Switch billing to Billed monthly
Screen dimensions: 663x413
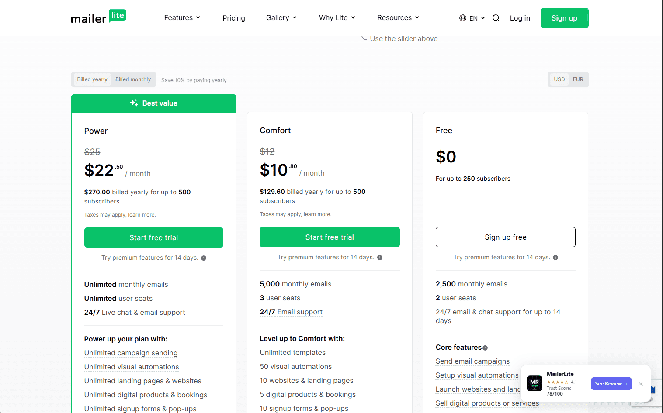pos(133,79)
